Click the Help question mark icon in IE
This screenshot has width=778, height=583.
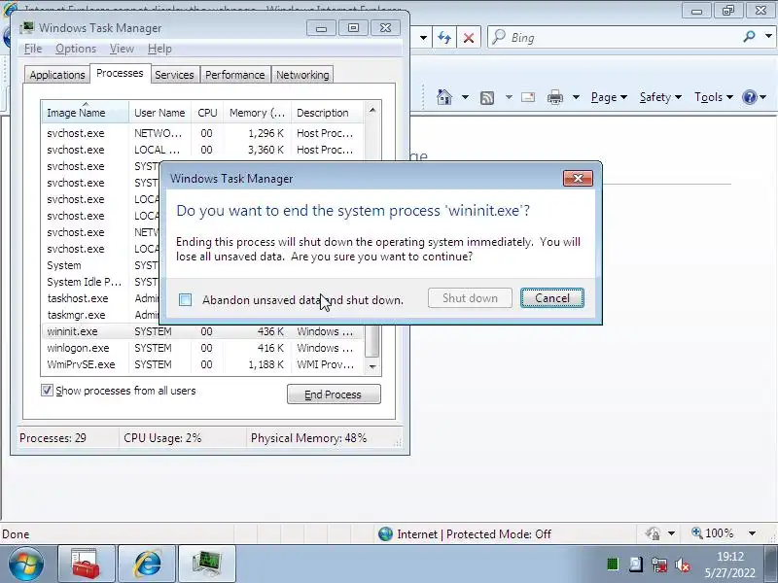[749, 97]
